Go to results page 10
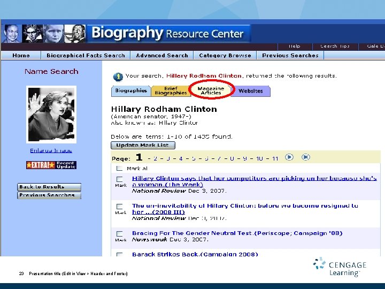 (259, 158)
